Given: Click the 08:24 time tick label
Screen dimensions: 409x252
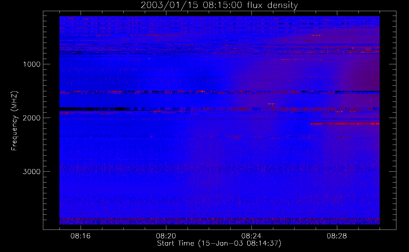Looking at the screenshot, I should [x=252, y=236].
